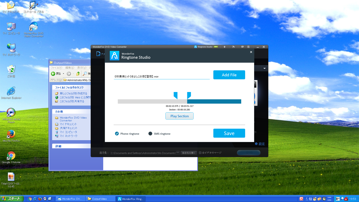The height and width of the screenshot is (202, 359).
Task: Select Windows Media Player desktop icon
Action: point(11,116)
